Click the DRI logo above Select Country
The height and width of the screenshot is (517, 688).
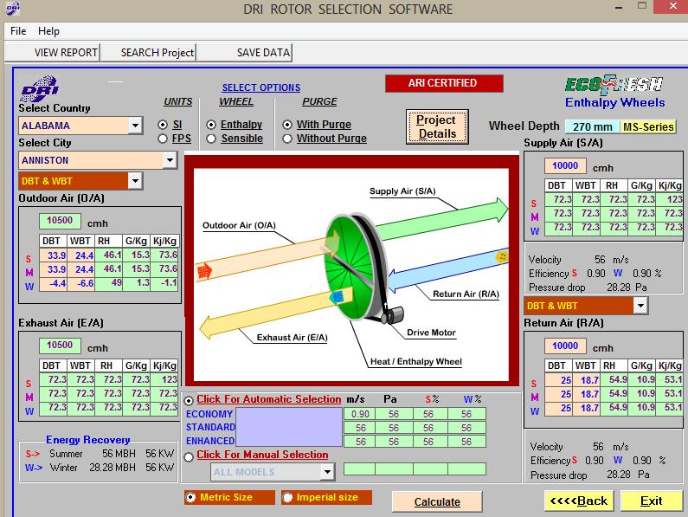pos(40,88)
